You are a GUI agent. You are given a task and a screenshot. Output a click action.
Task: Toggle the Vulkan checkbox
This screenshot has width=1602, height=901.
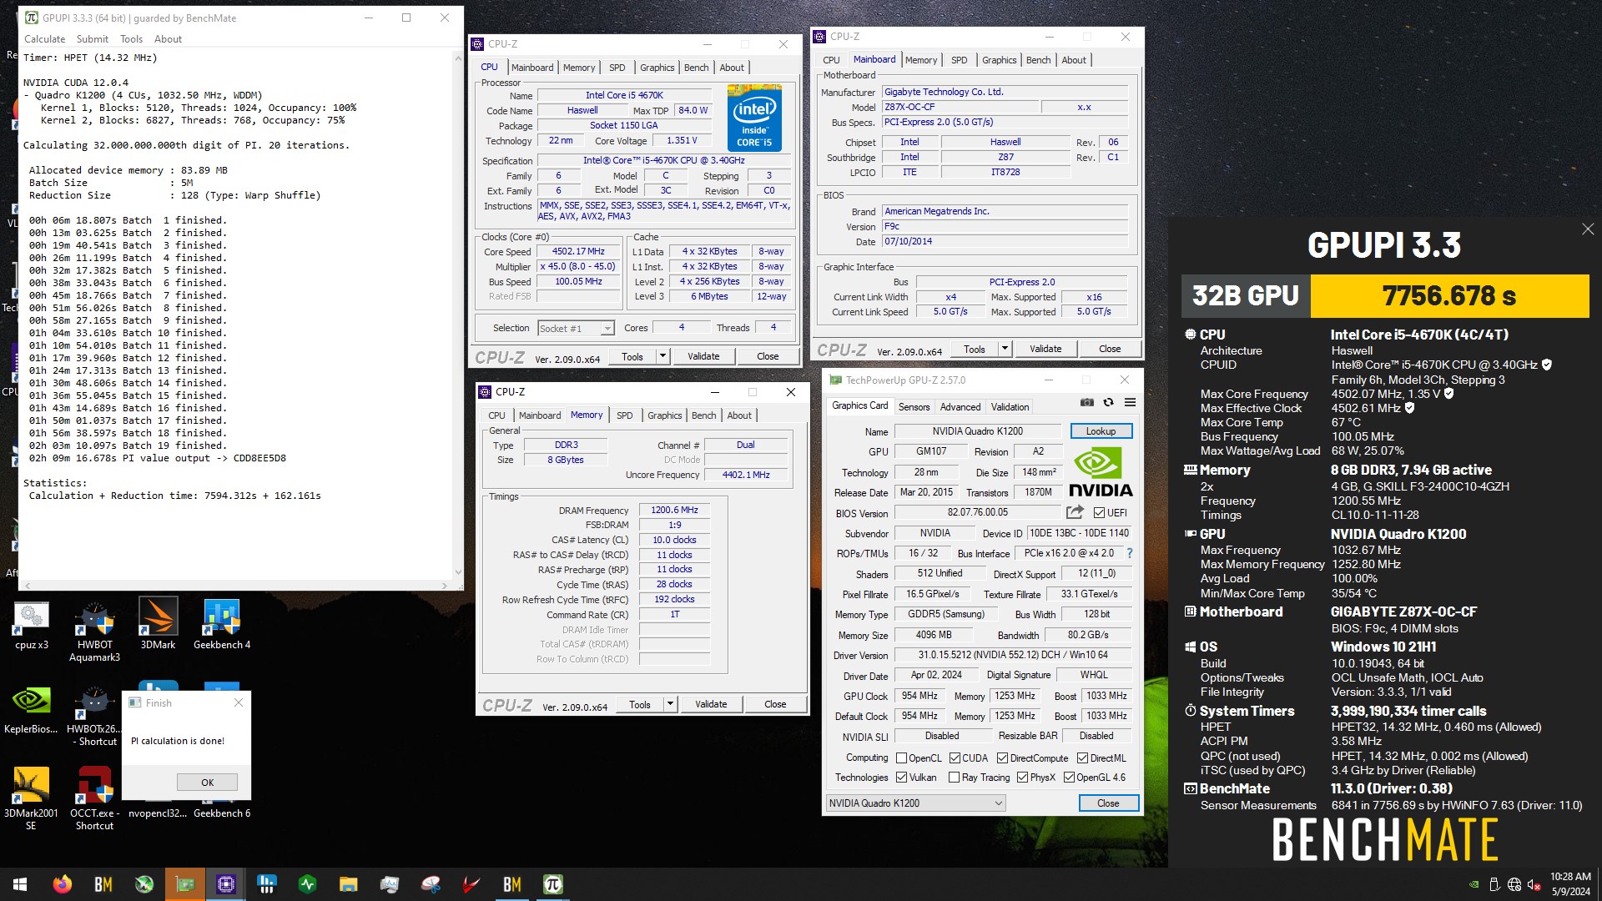tap(901, 778)
